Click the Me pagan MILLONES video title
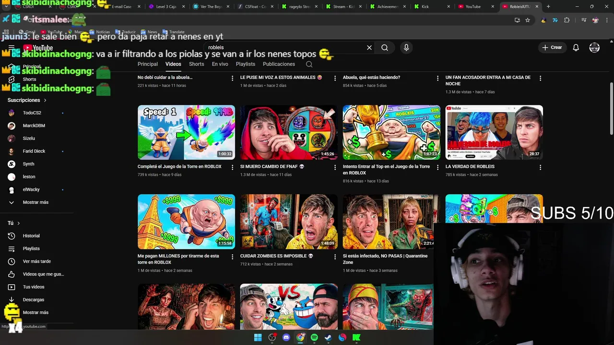 coord(178,259)
